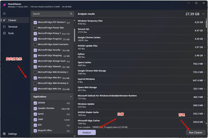Click the category list scroll-up arrow

tap(74, 20)
